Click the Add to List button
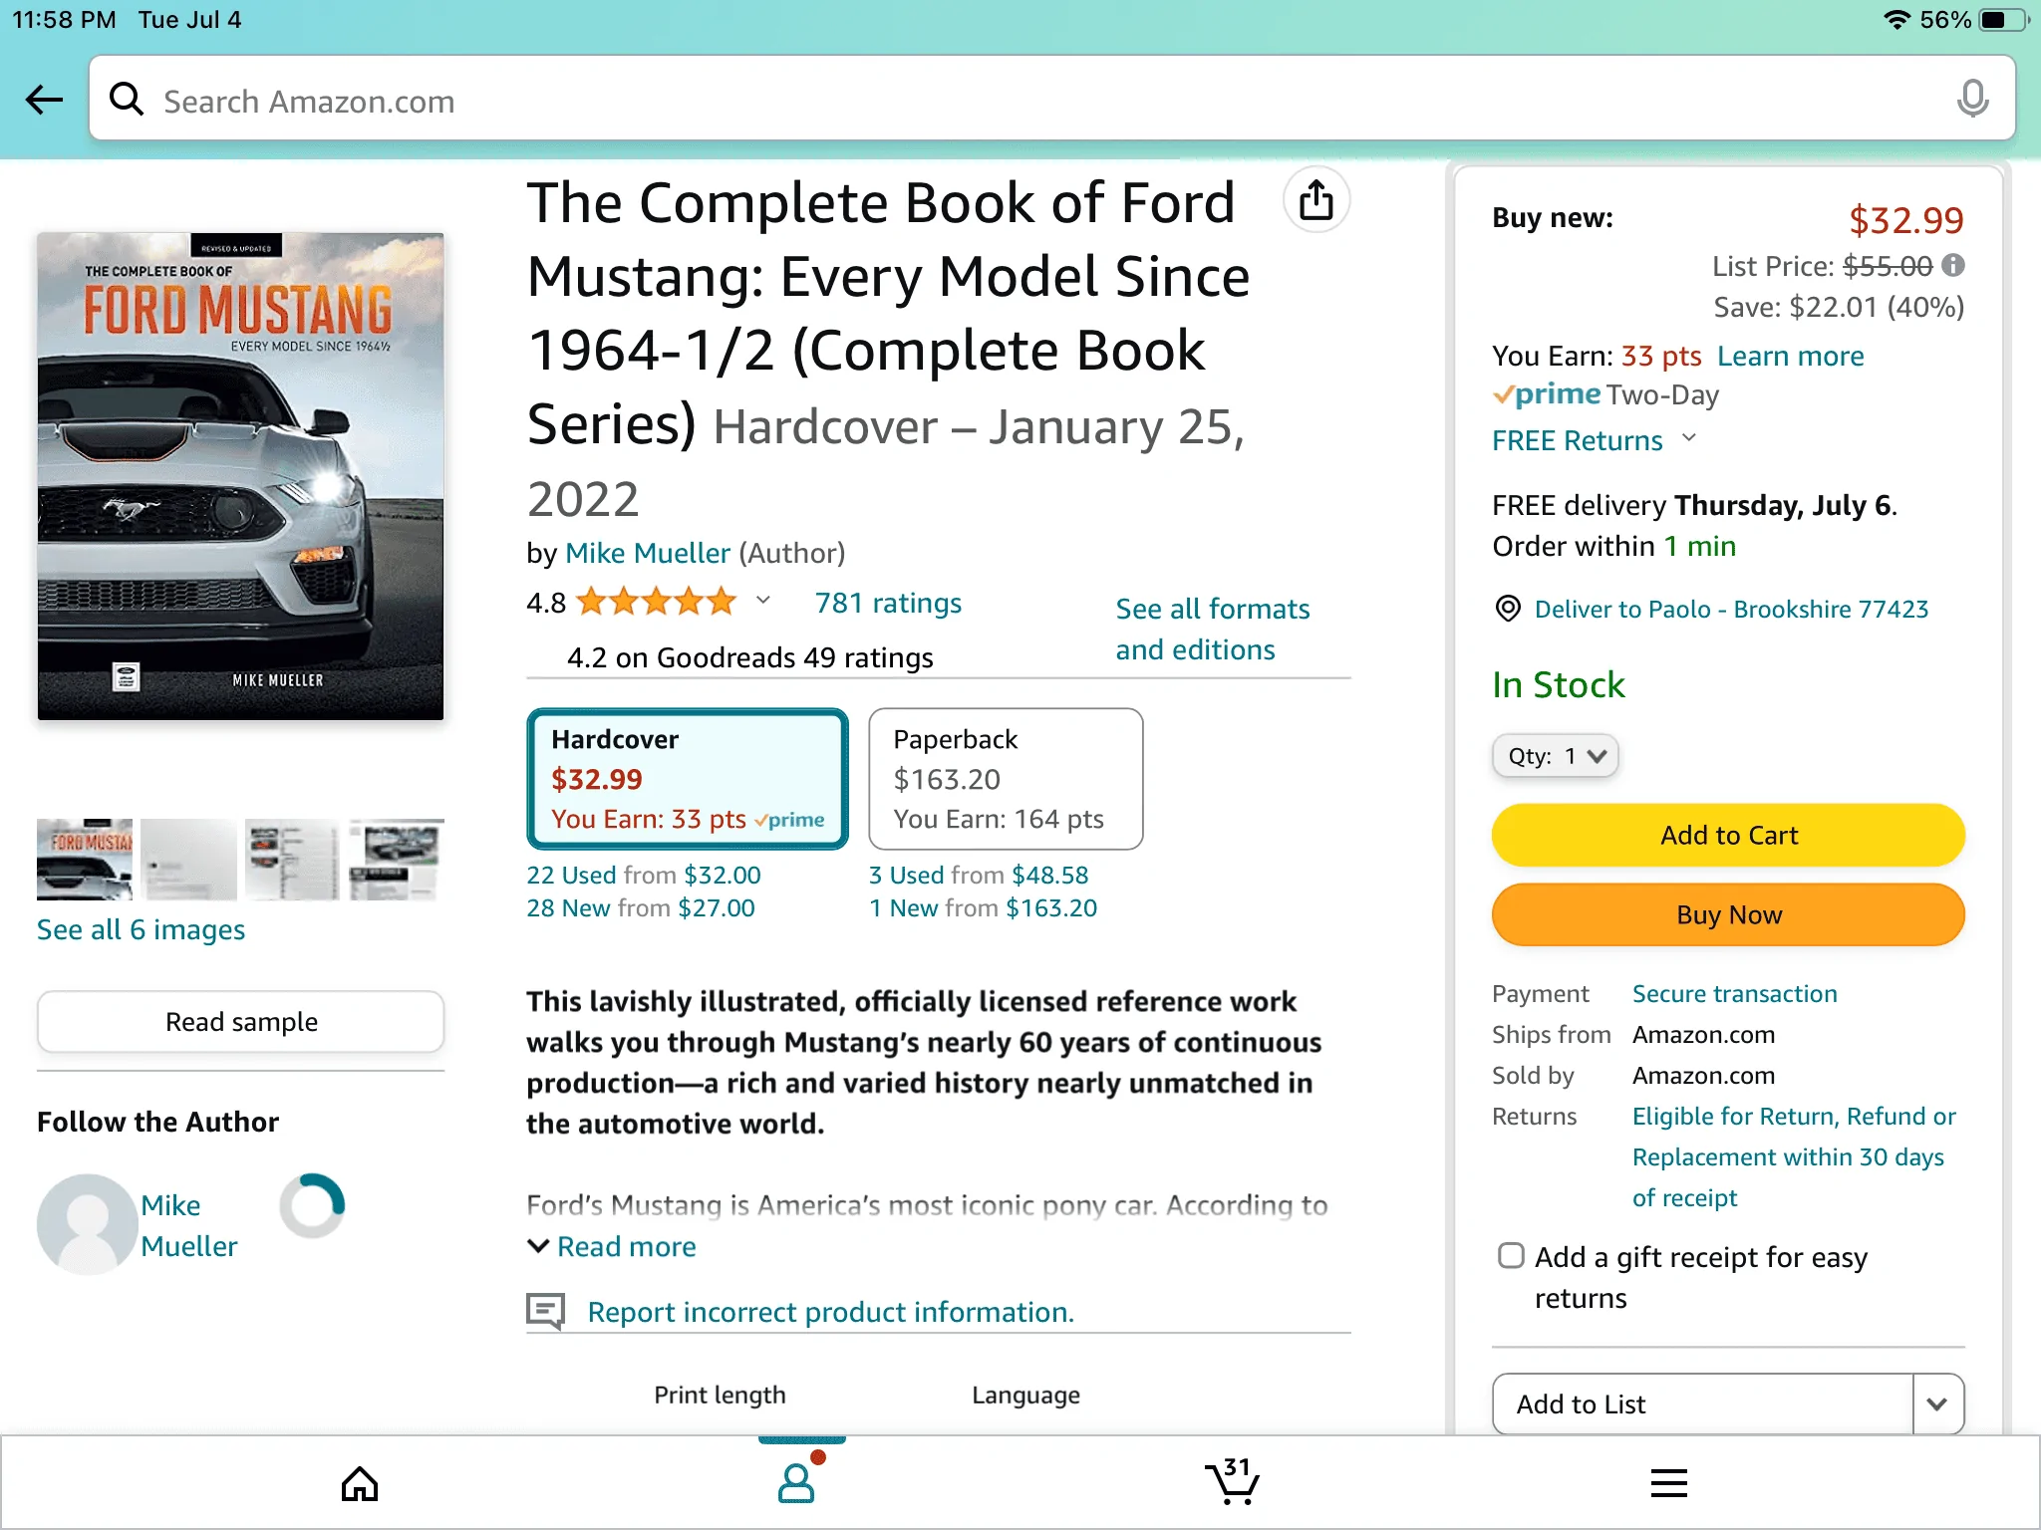This screenshot has height=1530, width=2041. (x=1703, y=1404)
